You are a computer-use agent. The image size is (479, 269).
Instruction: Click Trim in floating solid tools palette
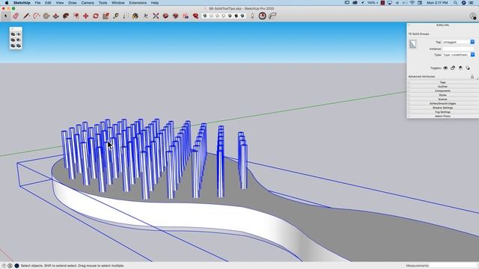click(x=13, y=46)
